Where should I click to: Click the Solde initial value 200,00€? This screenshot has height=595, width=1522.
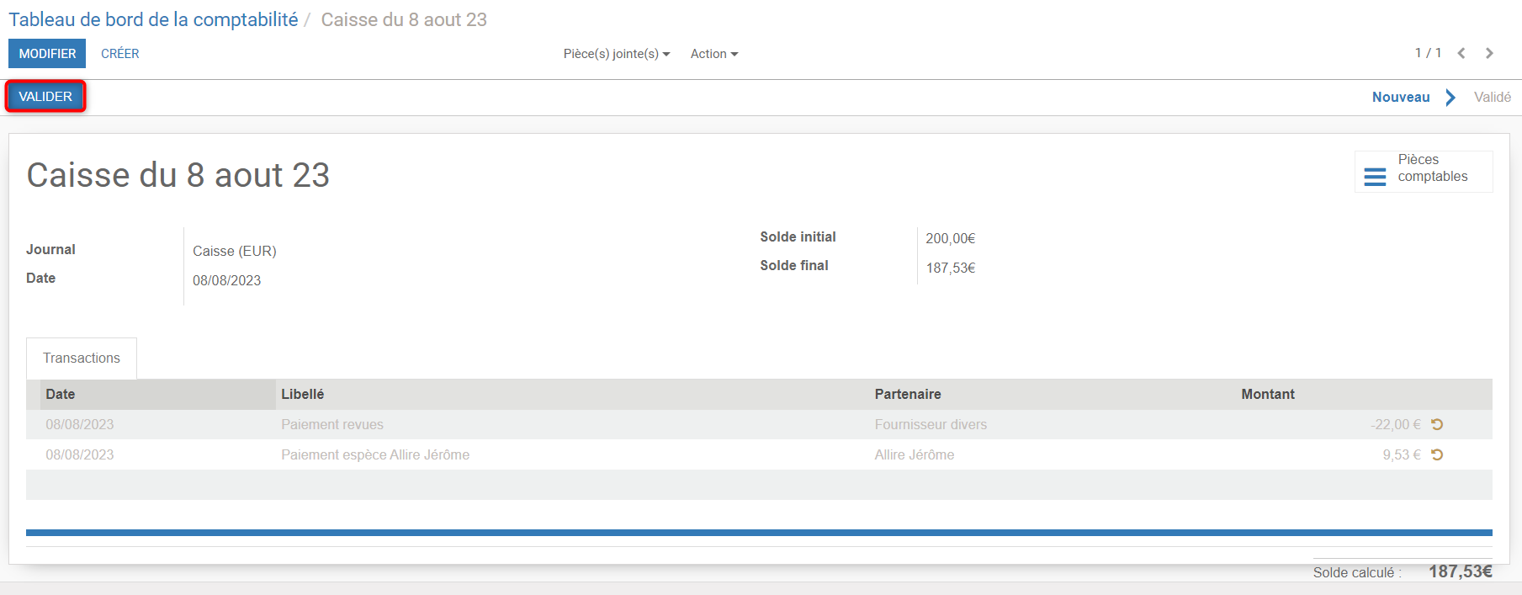coord(951,239)
